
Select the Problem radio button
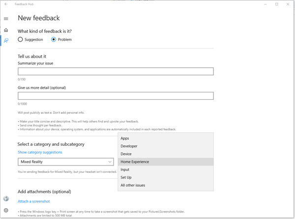[x=54, y=39]
